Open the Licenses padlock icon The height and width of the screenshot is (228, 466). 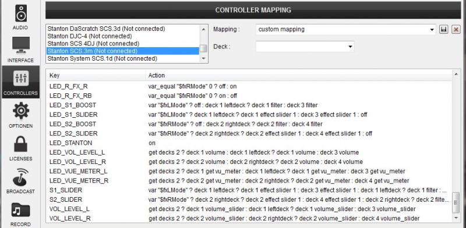20,144
